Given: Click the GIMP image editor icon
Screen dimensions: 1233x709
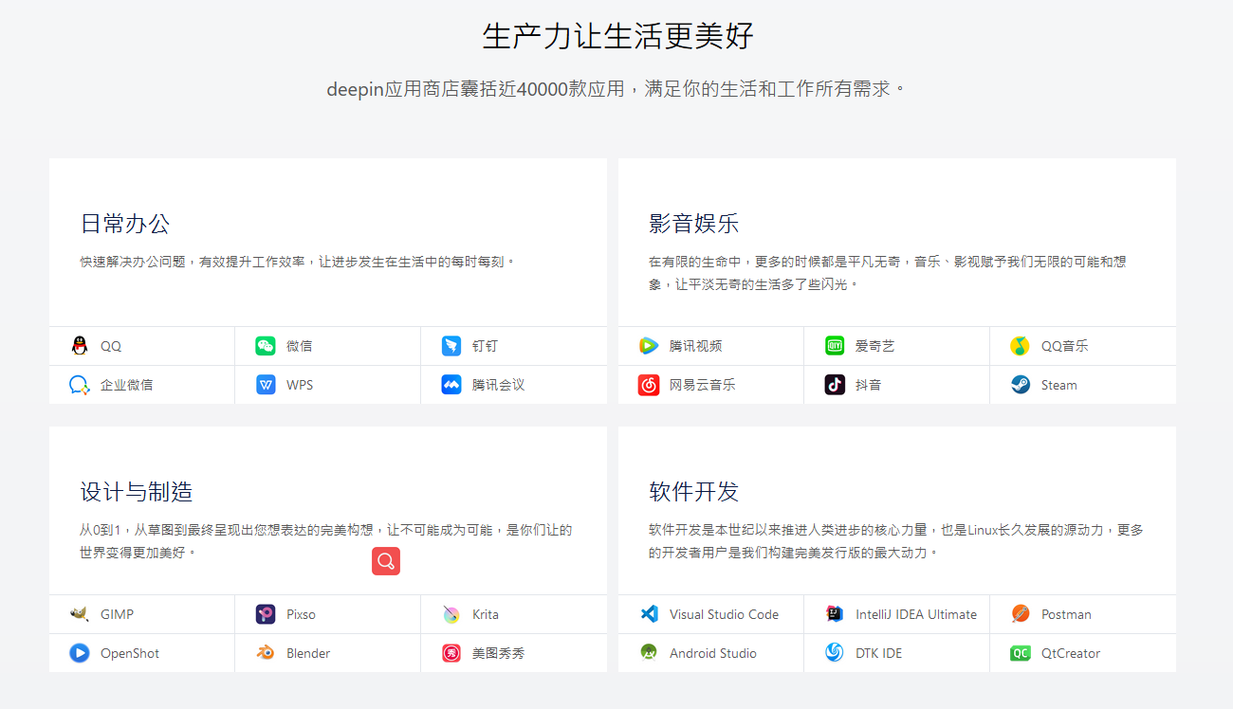Looking at the screenshot, I should click(x=79, y=613).
